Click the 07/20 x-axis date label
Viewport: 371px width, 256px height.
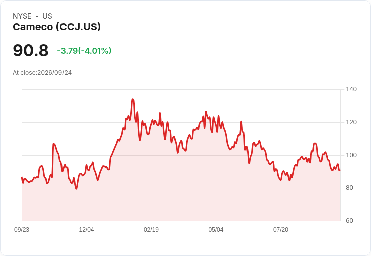(281, 229)
